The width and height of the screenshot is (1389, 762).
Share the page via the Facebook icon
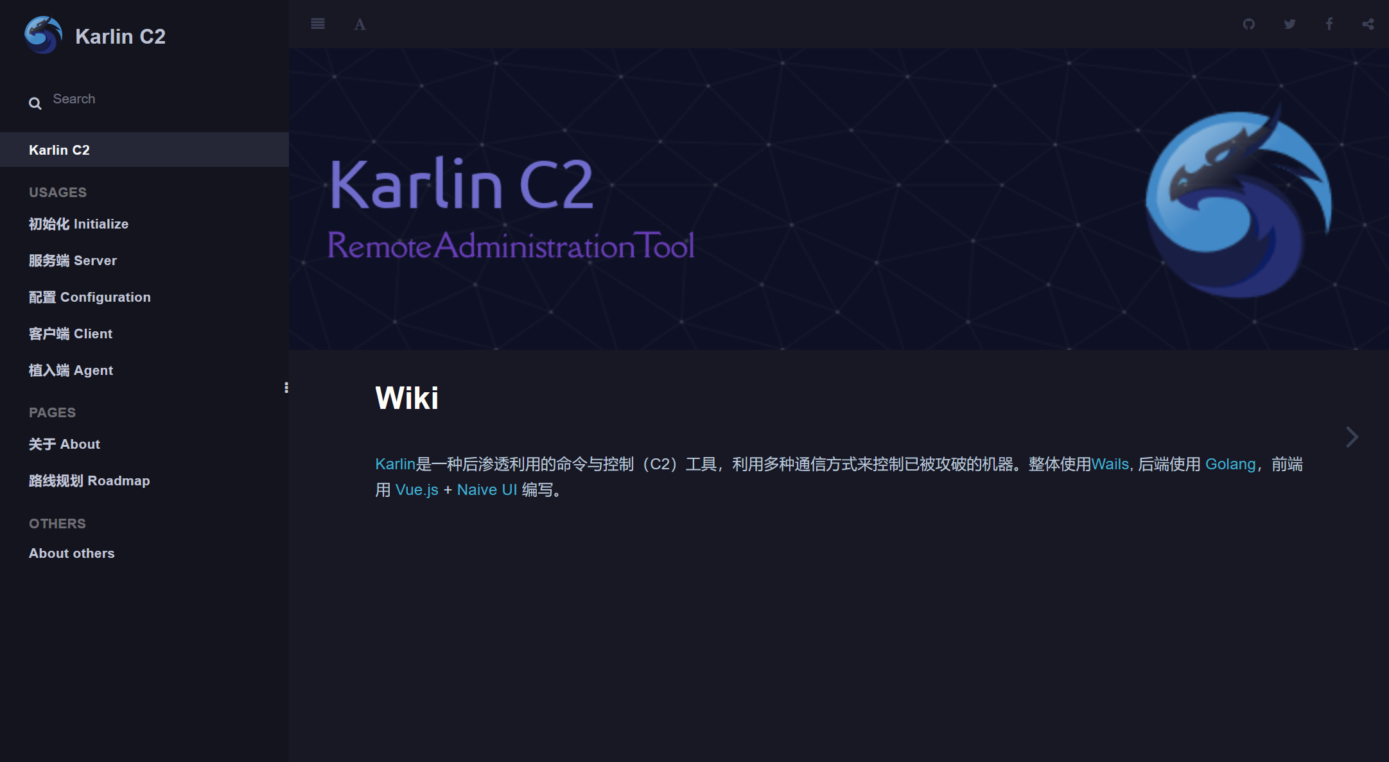click(1329, 24)
